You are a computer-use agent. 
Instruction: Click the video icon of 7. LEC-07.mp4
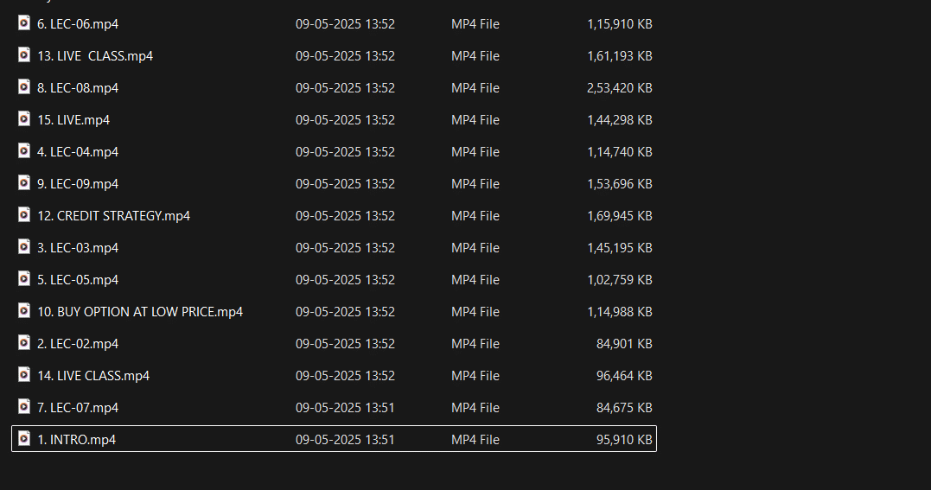[x=23, y=407]
